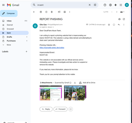This screenshot has width=132, height=123.
Task: Clear the search with the X icon
Action: click(89, 5)
